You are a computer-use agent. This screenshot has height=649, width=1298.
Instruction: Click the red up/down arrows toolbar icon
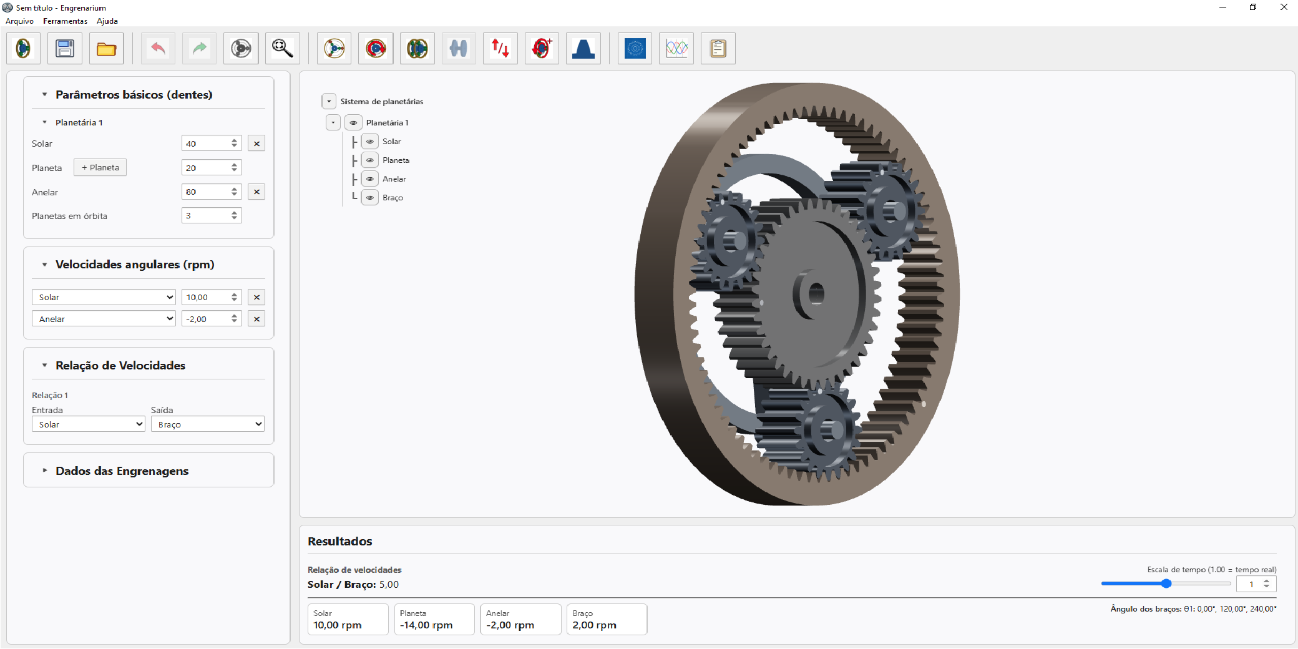pyautogui.click(x=500, y=49)
